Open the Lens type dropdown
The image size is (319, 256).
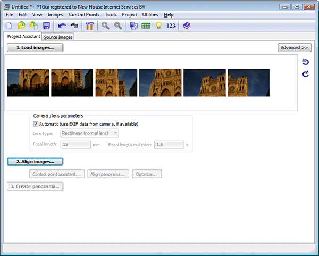[89, 133]
